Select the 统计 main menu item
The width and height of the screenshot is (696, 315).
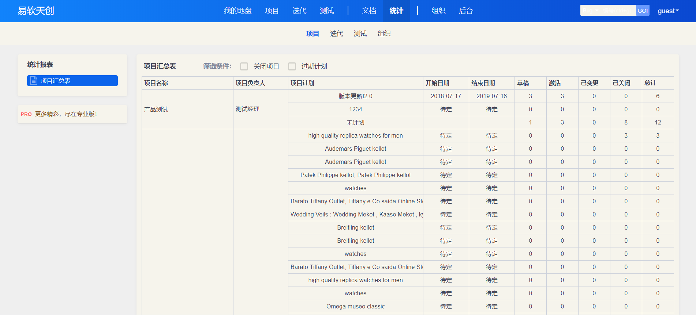(x=396, y=11)
